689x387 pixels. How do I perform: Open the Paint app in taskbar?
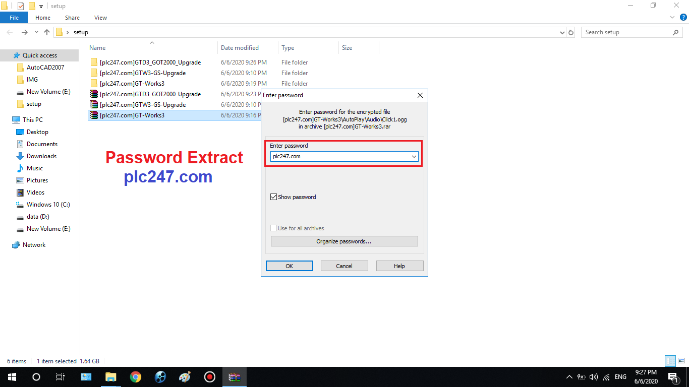pyautogui.click(x=185, y=377)
